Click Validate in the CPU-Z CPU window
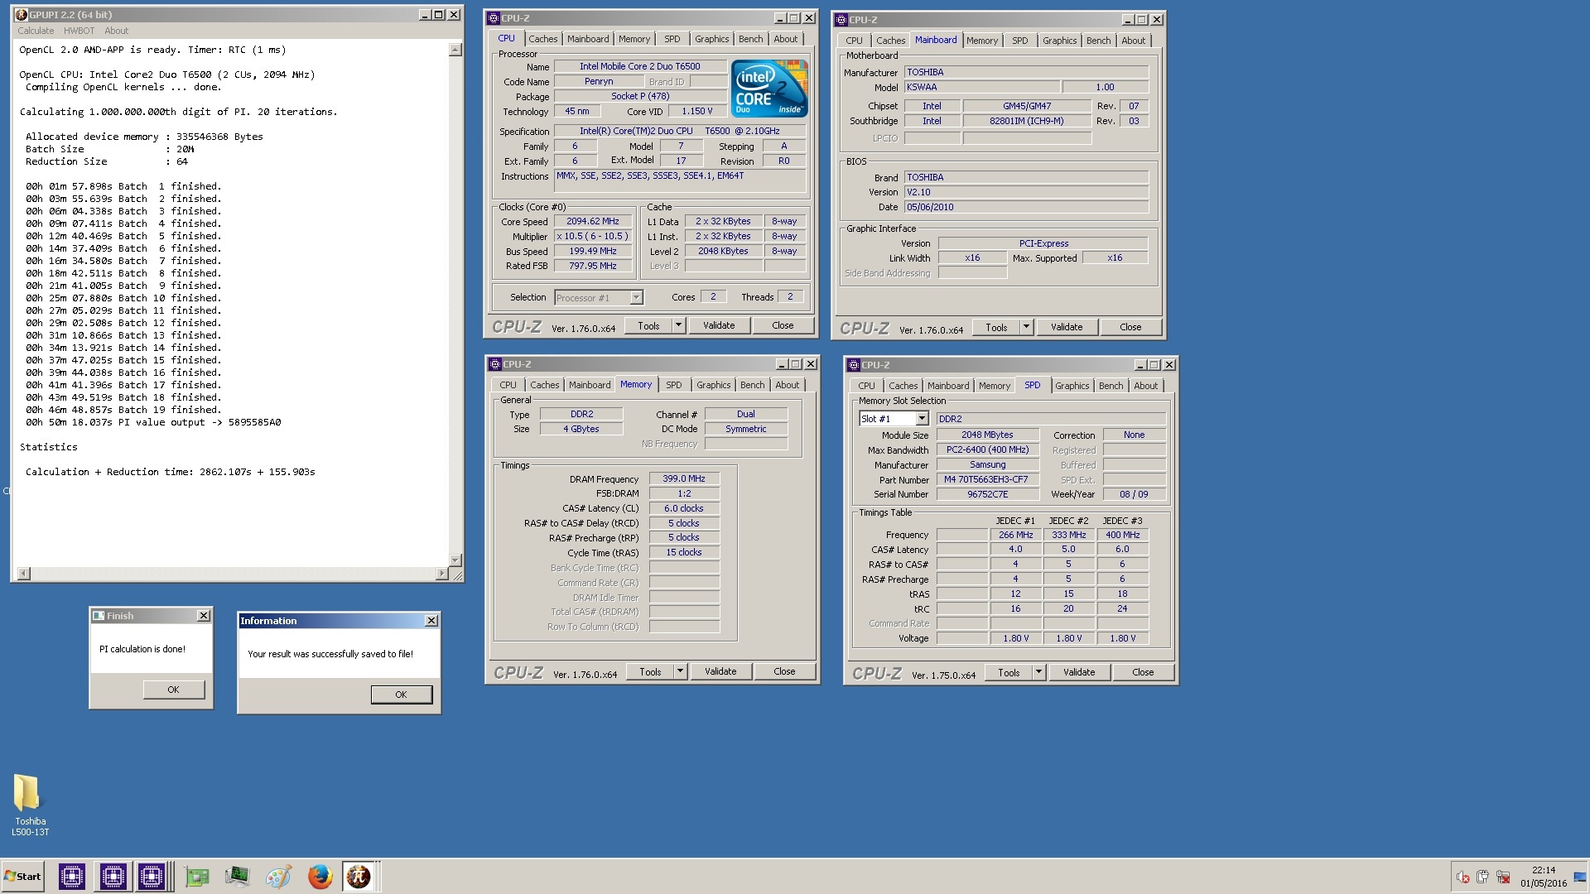The width and height of the screenshot is (1590, 894). [719, 325]
